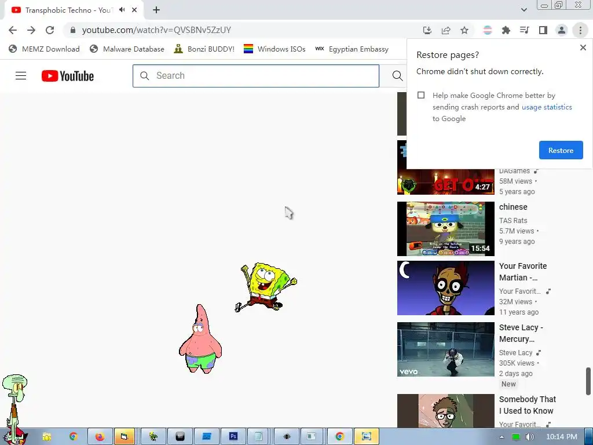Click 'Somebody That I Used to Know' title
Image resolution: width=593 pixels, height=445 pixels.
tap(527, 405)
